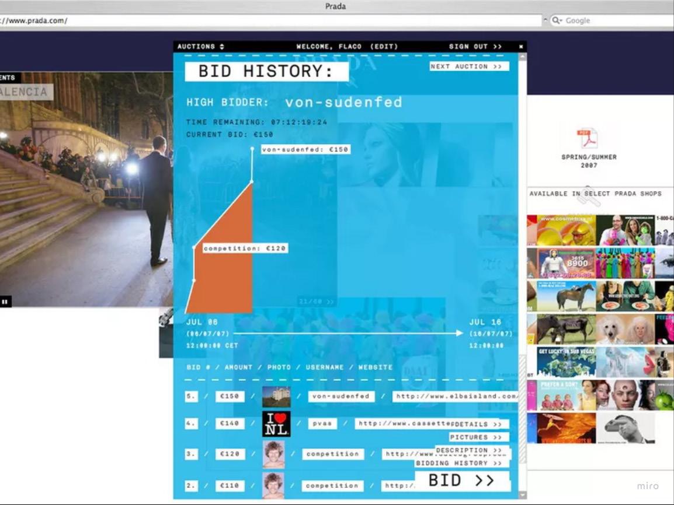Open the Auctions dropdown menu

point(200,46)
